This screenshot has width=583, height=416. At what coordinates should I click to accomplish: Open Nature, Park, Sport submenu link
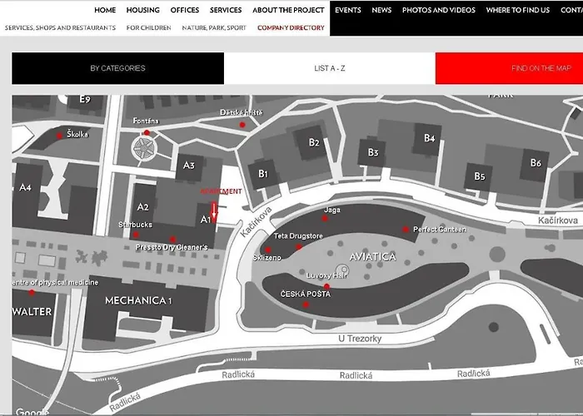[x=214, y=27]
